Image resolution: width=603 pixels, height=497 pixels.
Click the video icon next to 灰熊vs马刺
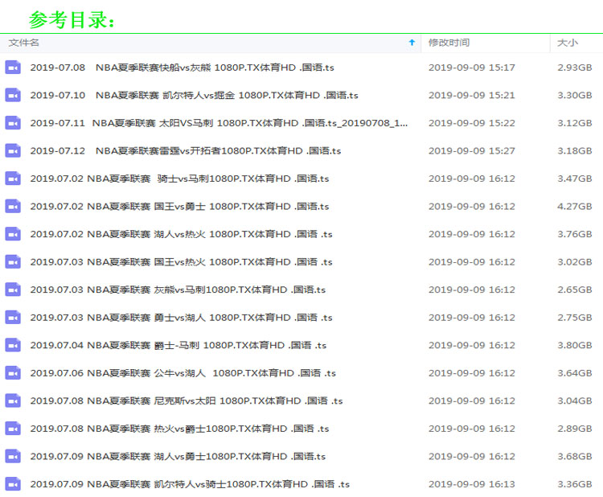pos(13,290)
